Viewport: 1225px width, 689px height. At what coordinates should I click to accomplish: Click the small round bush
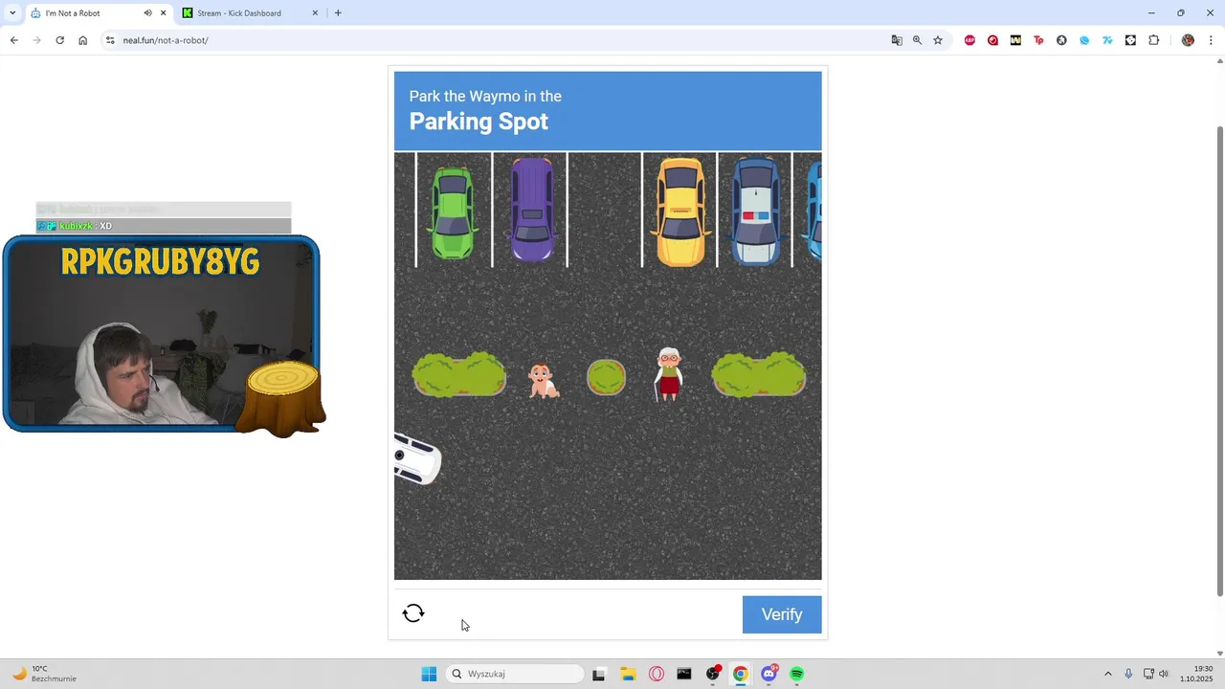[606, 377]
